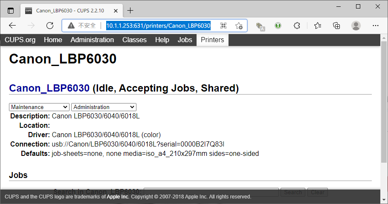Switch to the Jobs navigation tab
The image size is (388, 204).
tap(185, 40)
